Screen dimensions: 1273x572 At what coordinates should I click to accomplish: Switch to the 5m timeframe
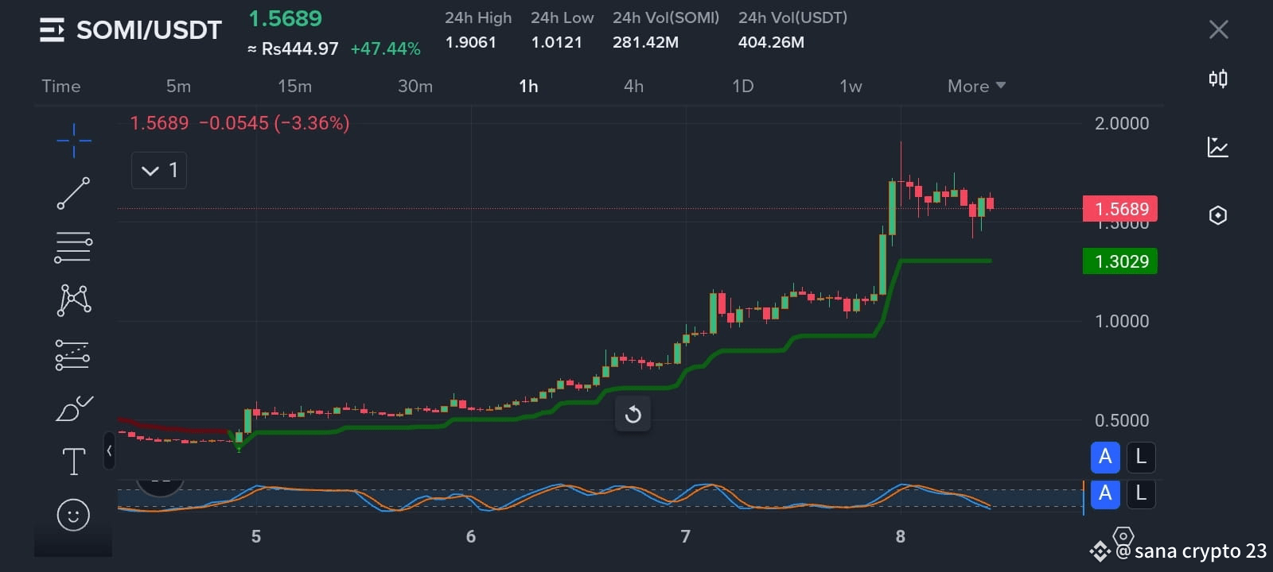(178, 86)
